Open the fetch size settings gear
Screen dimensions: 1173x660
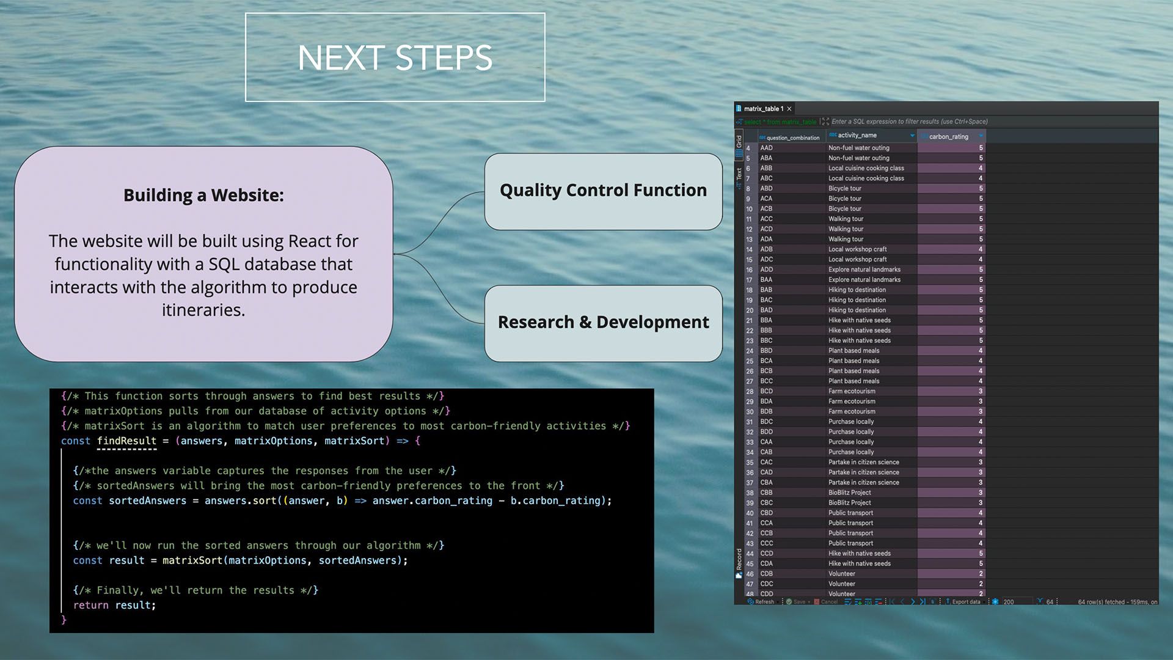[995, 602]
